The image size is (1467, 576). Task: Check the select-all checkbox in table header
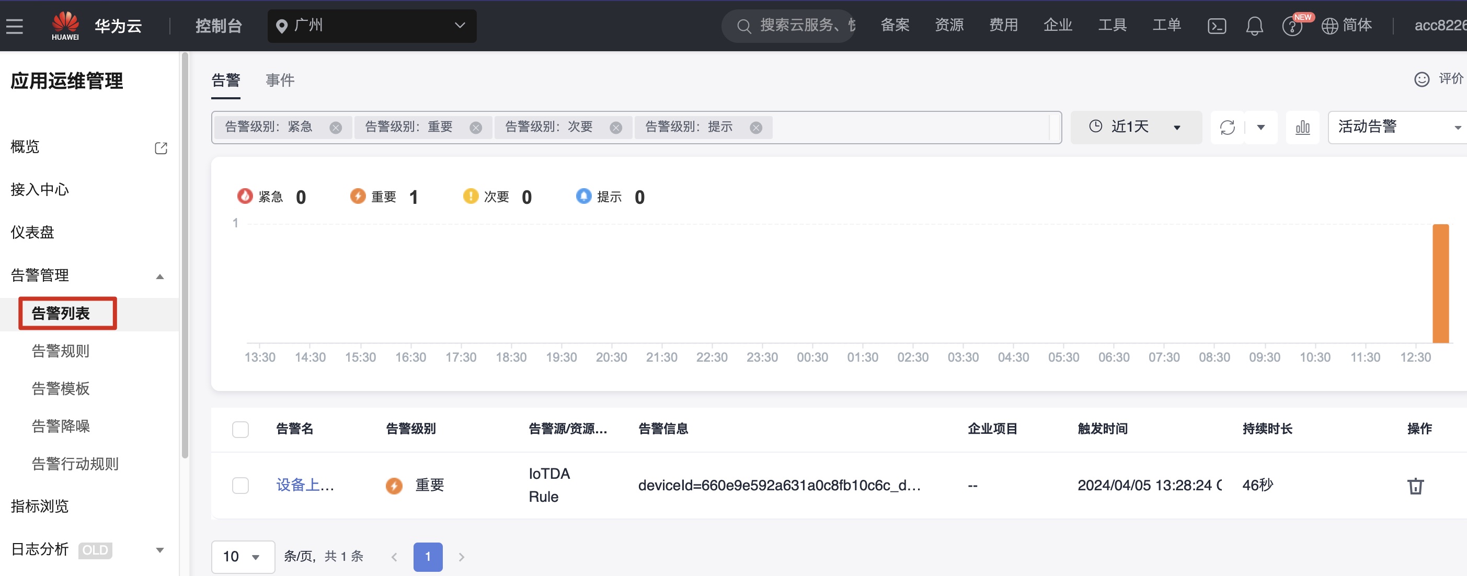(x=240, y=430)
